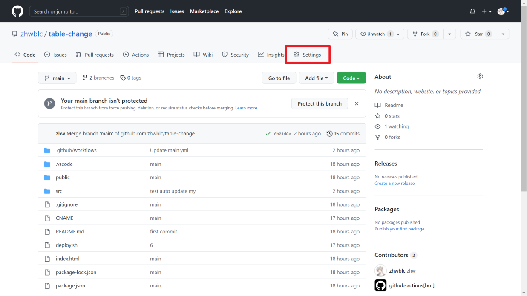Screen dimensions: 527x296
Task: Open the Security tab
Action: point(235,55)
